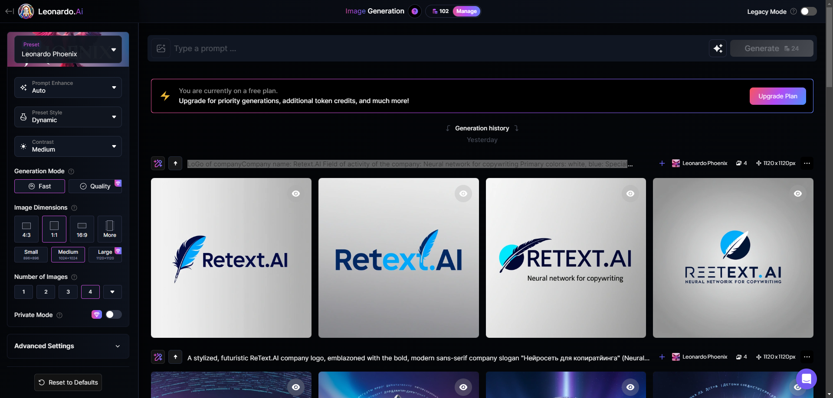Open the Manage credits menu
The height and width of the screenshot is (398, 833).
(x=466, y=11)
